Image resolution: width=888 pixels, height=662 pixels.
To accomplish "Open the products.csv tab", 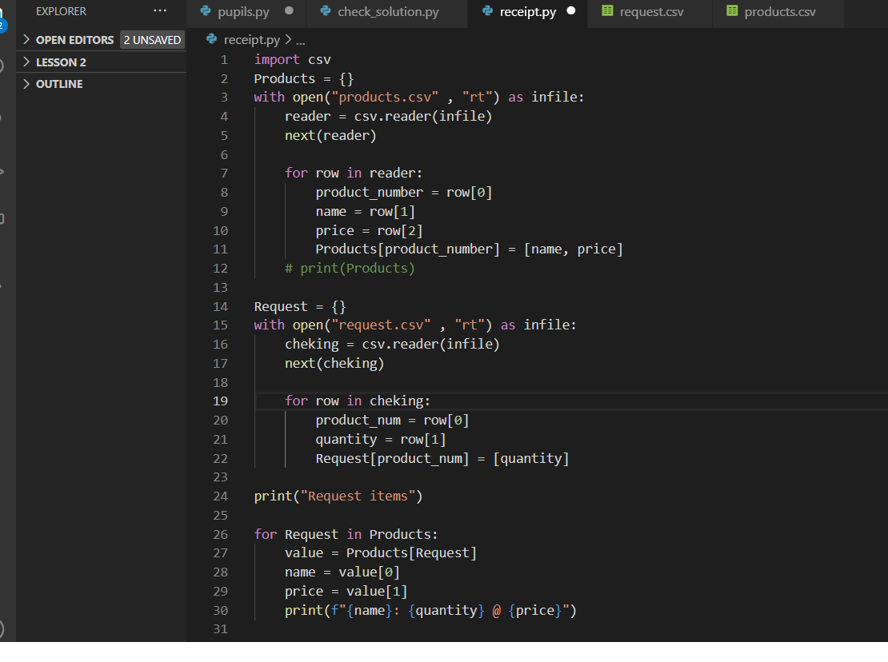I will click(780, 13).
